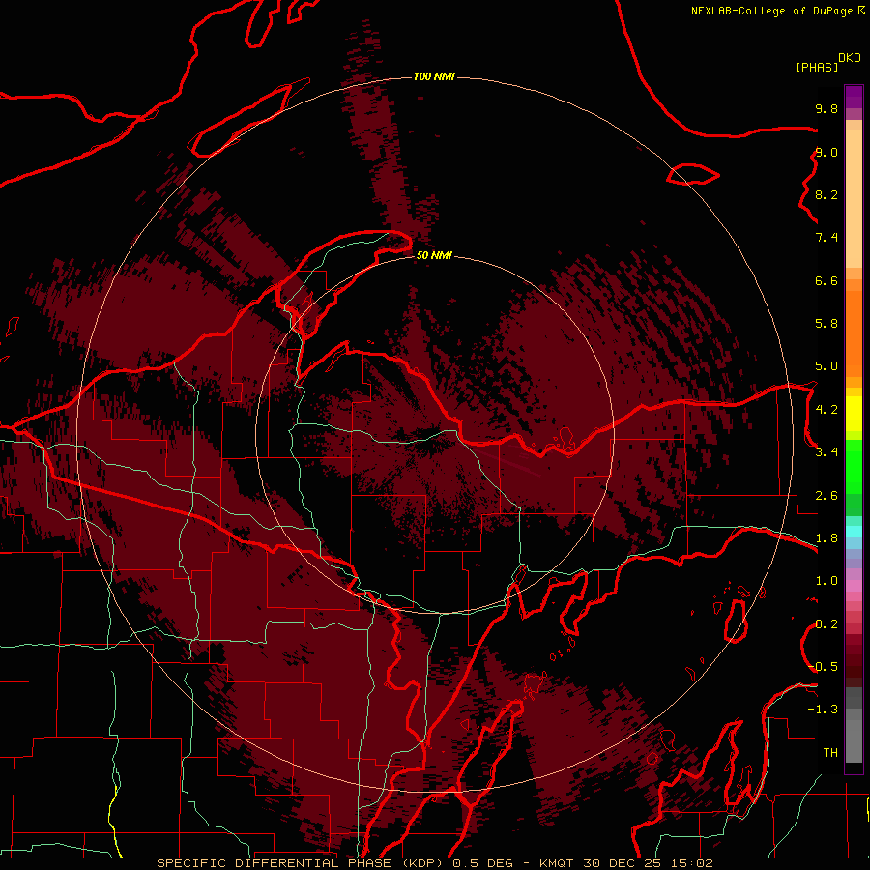The width and height of the screenshot is (870, 870).
Task: Click the 5.0 value on the color scale
Action: click(826, 366)
